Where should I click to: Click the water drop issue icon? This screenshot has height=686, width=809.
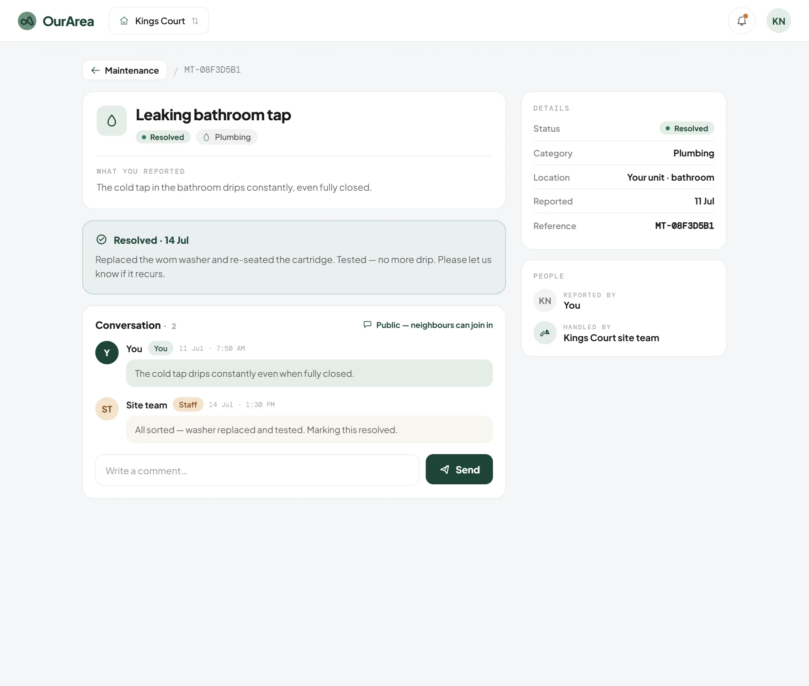click(x=112, y=121)
